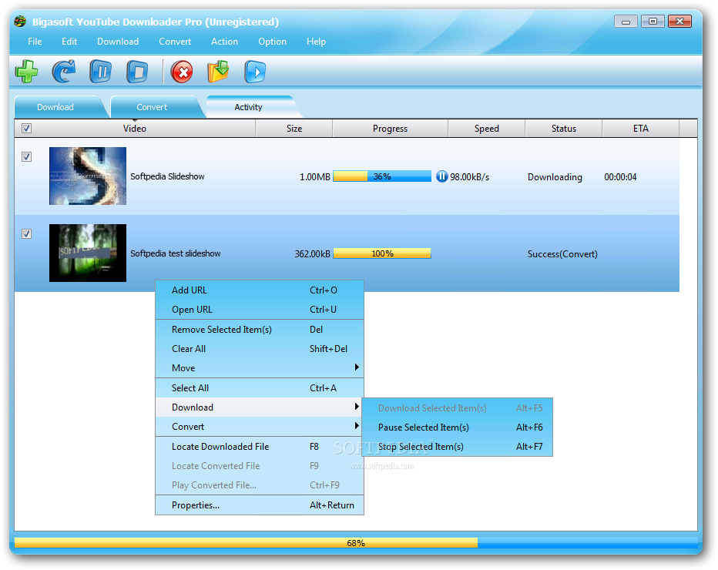Open the Edit menu
The height and width of the screenshot is (570, 718).
[69, 41]
